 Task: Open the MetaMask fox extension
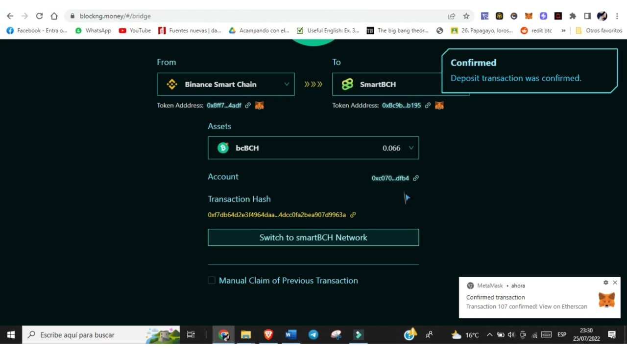pos(529,16)
